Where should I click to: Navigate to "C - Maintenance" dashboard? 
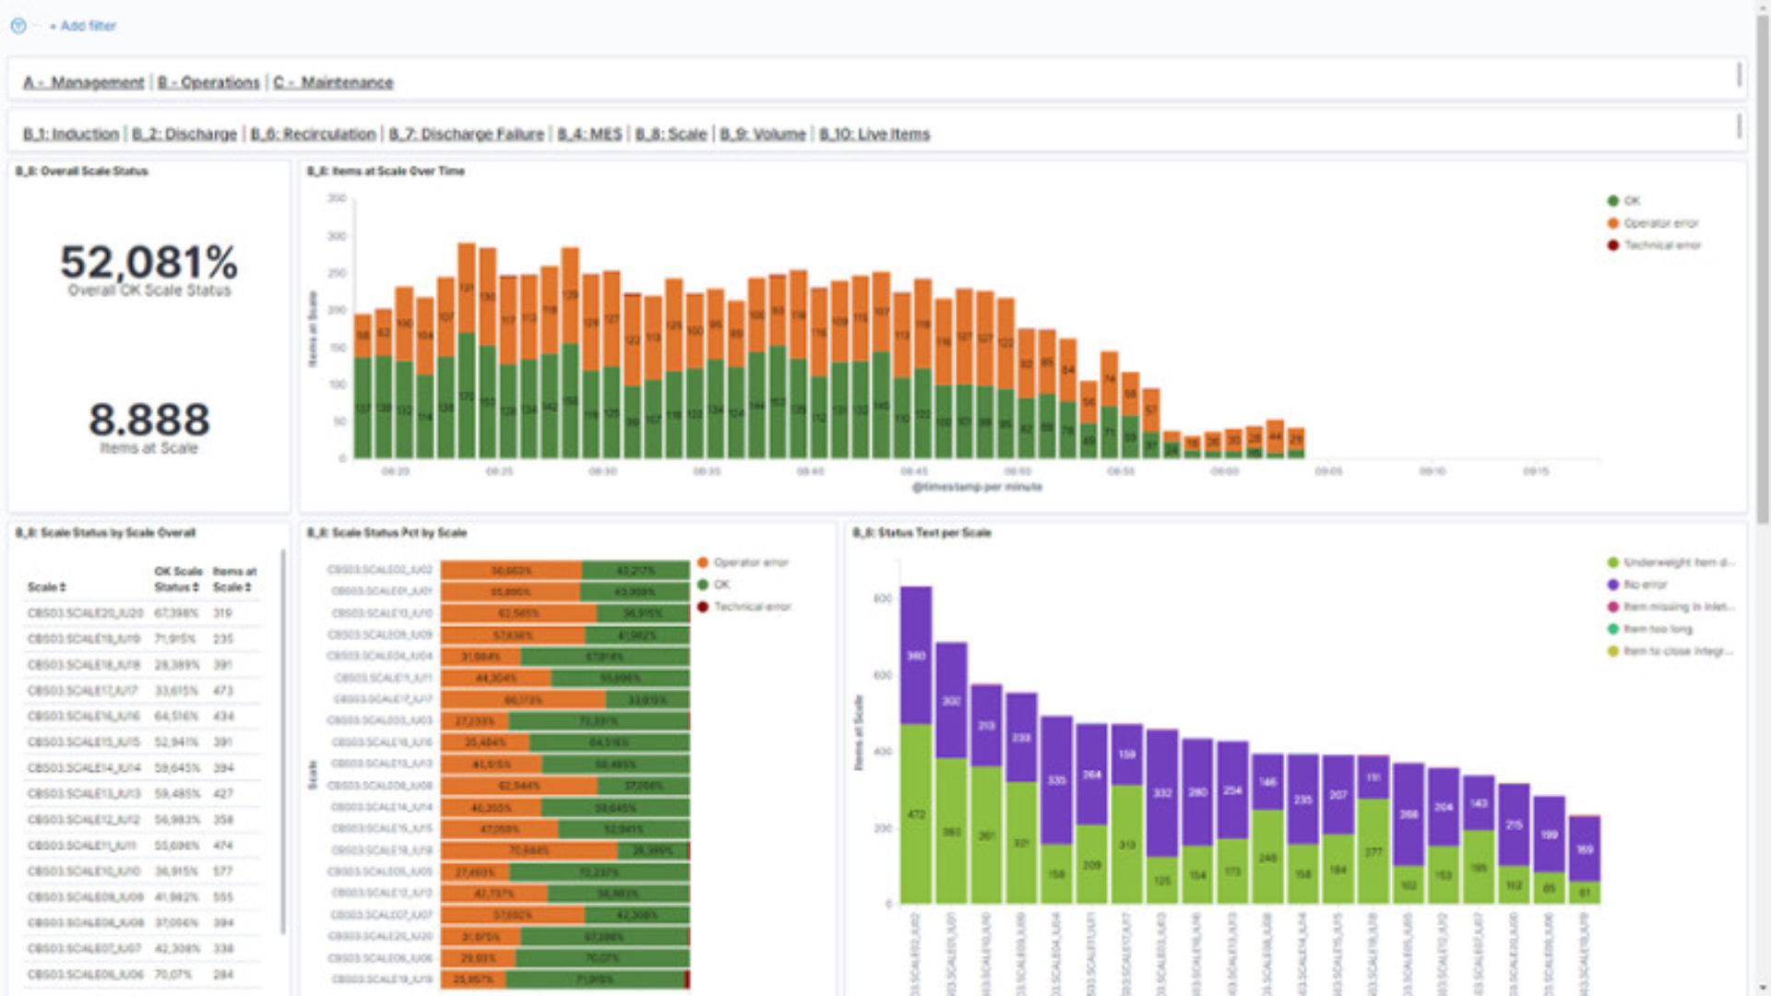coord(332,82)
